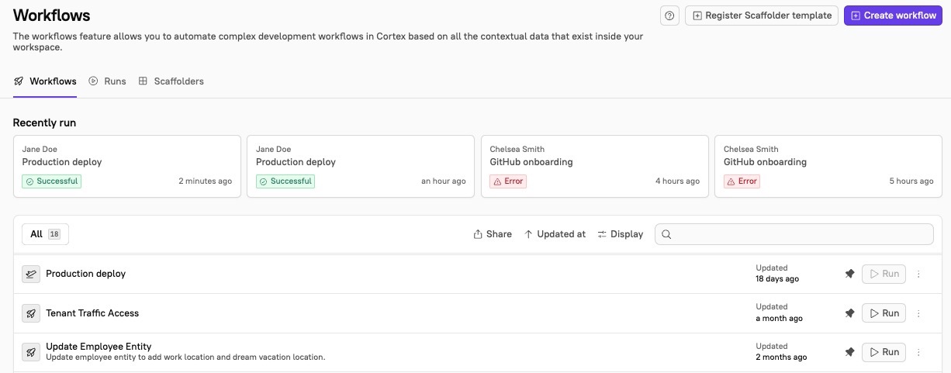Viewport: 951px width, 373px height.
Task: Focus the workflow search field
Action: coord(794,234)
